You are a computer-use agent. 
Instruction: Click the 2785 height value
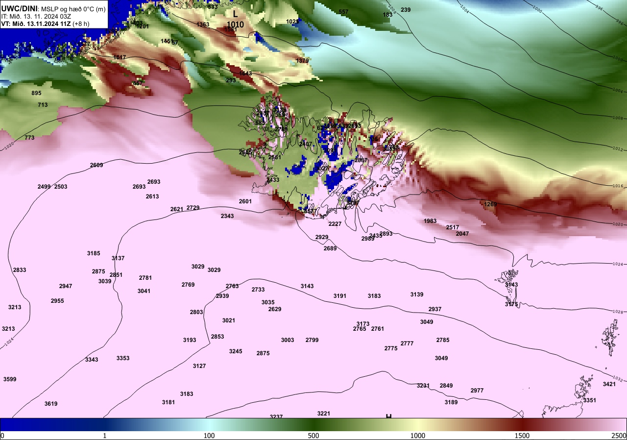tap(443, 340)
